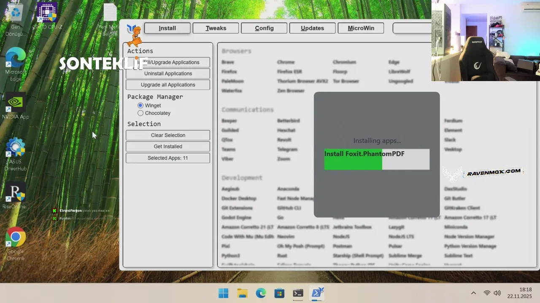The image size is (540, 303).
Task: Open the Tweaks tab
Action: [216, 28]
